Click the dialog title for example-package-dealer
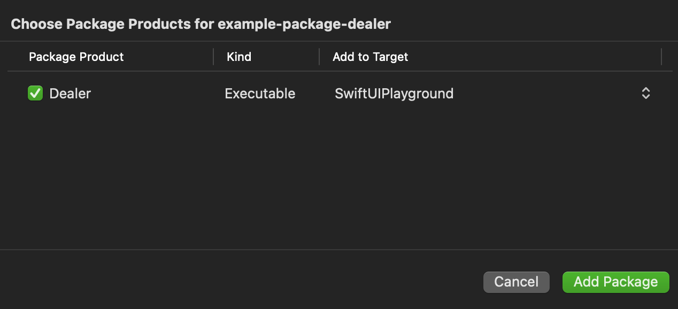The width and height of the screenshot is (678, 309). pyautogui.click(x=202, y=24)
